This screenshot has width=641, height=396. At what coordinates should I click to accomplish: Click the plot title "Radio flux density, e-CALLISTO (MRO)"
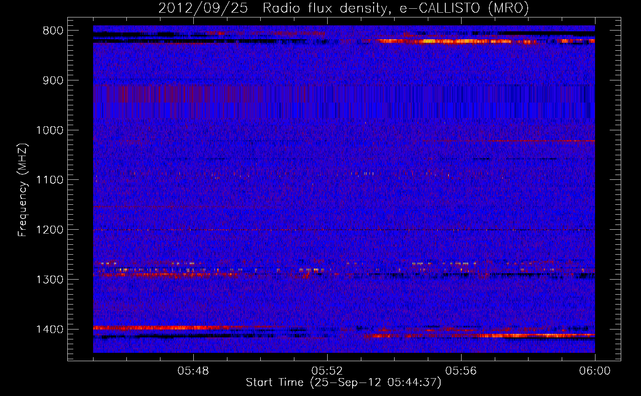pyautogui.click(x=396, y=8)
